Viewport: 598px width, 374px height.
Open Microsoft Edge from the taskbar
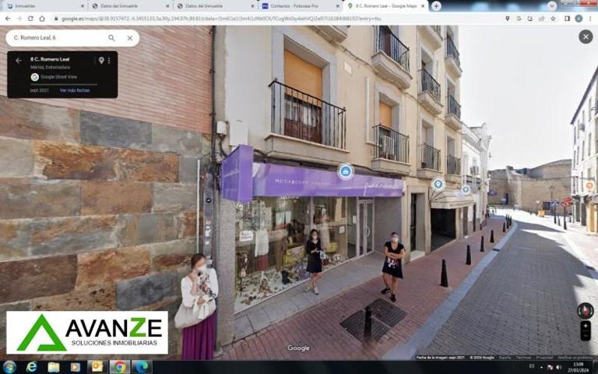[142, 367]
